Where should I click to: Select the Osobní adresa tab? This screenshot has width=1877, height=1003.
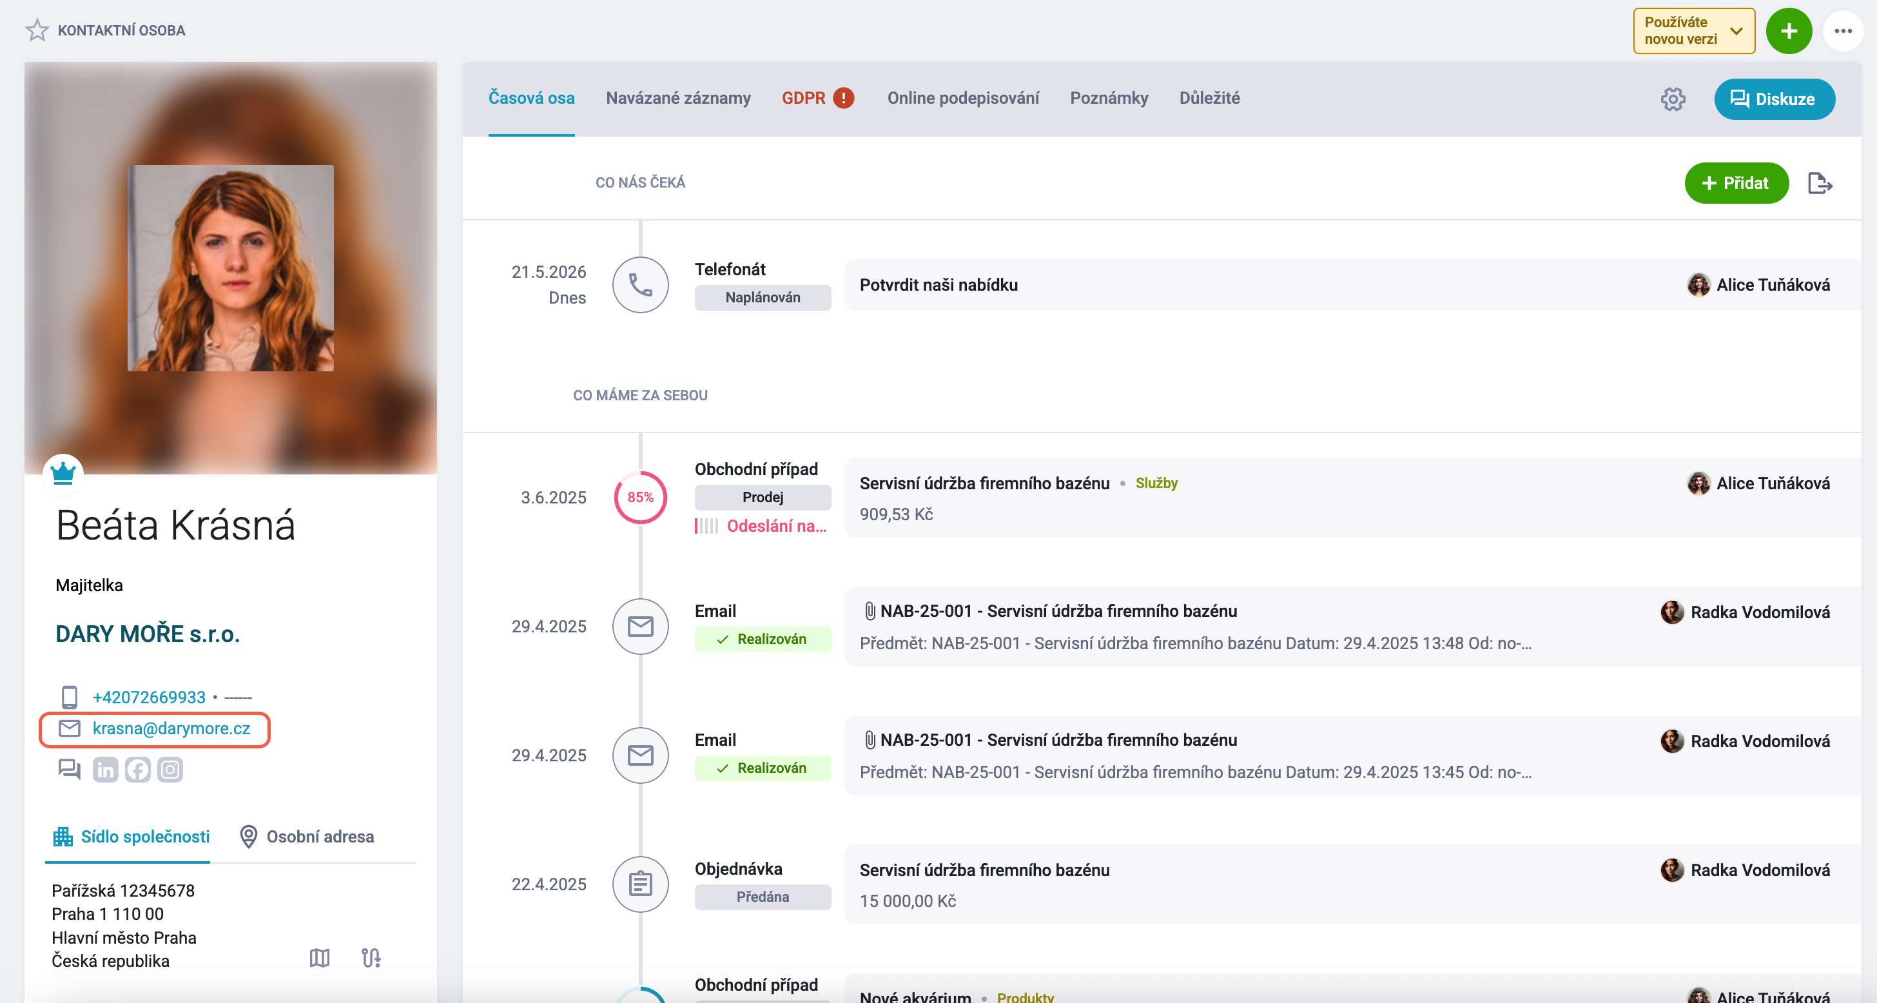307,837
